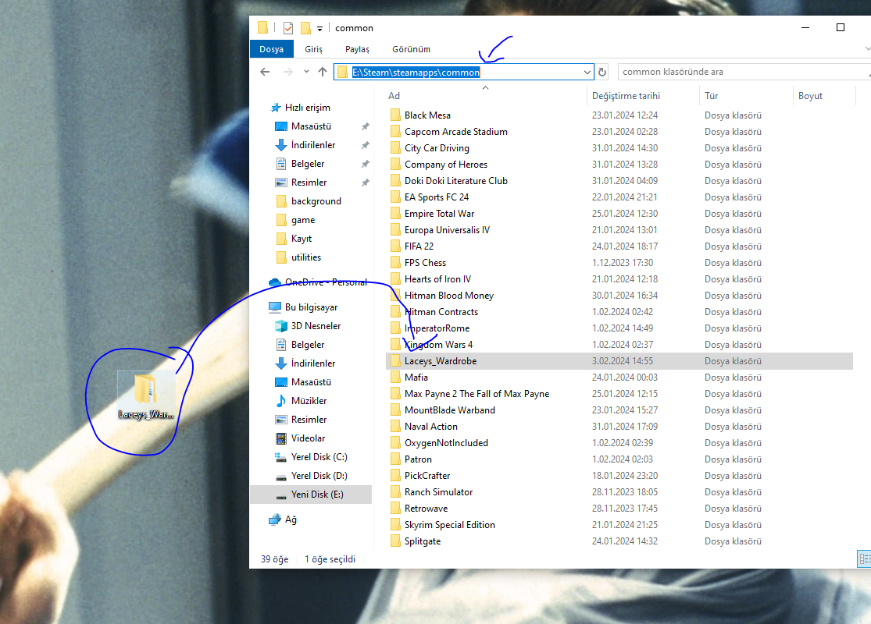Screen dimensions: 871x624
Task: Open the Görünüm ribbon tab
Action: [x=411, y=49]
